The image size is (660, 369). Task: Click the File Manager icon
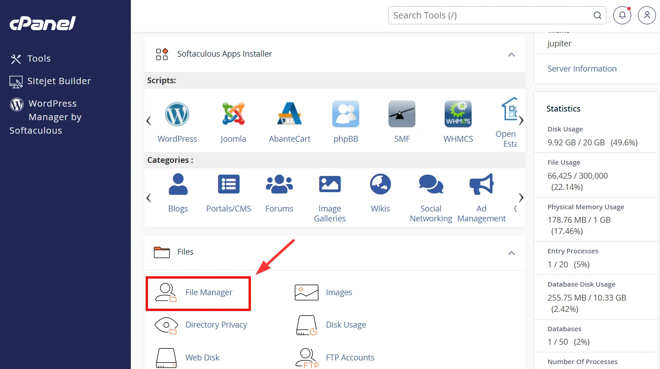(166, 292)
